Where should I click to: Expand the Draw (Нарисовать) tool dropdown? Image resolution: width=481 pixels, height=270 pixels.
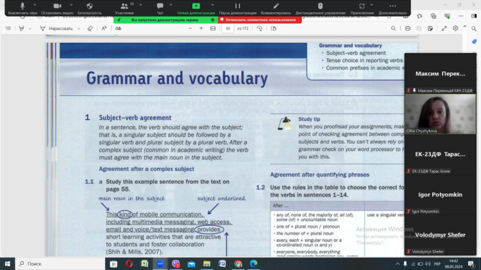[79, 28]
